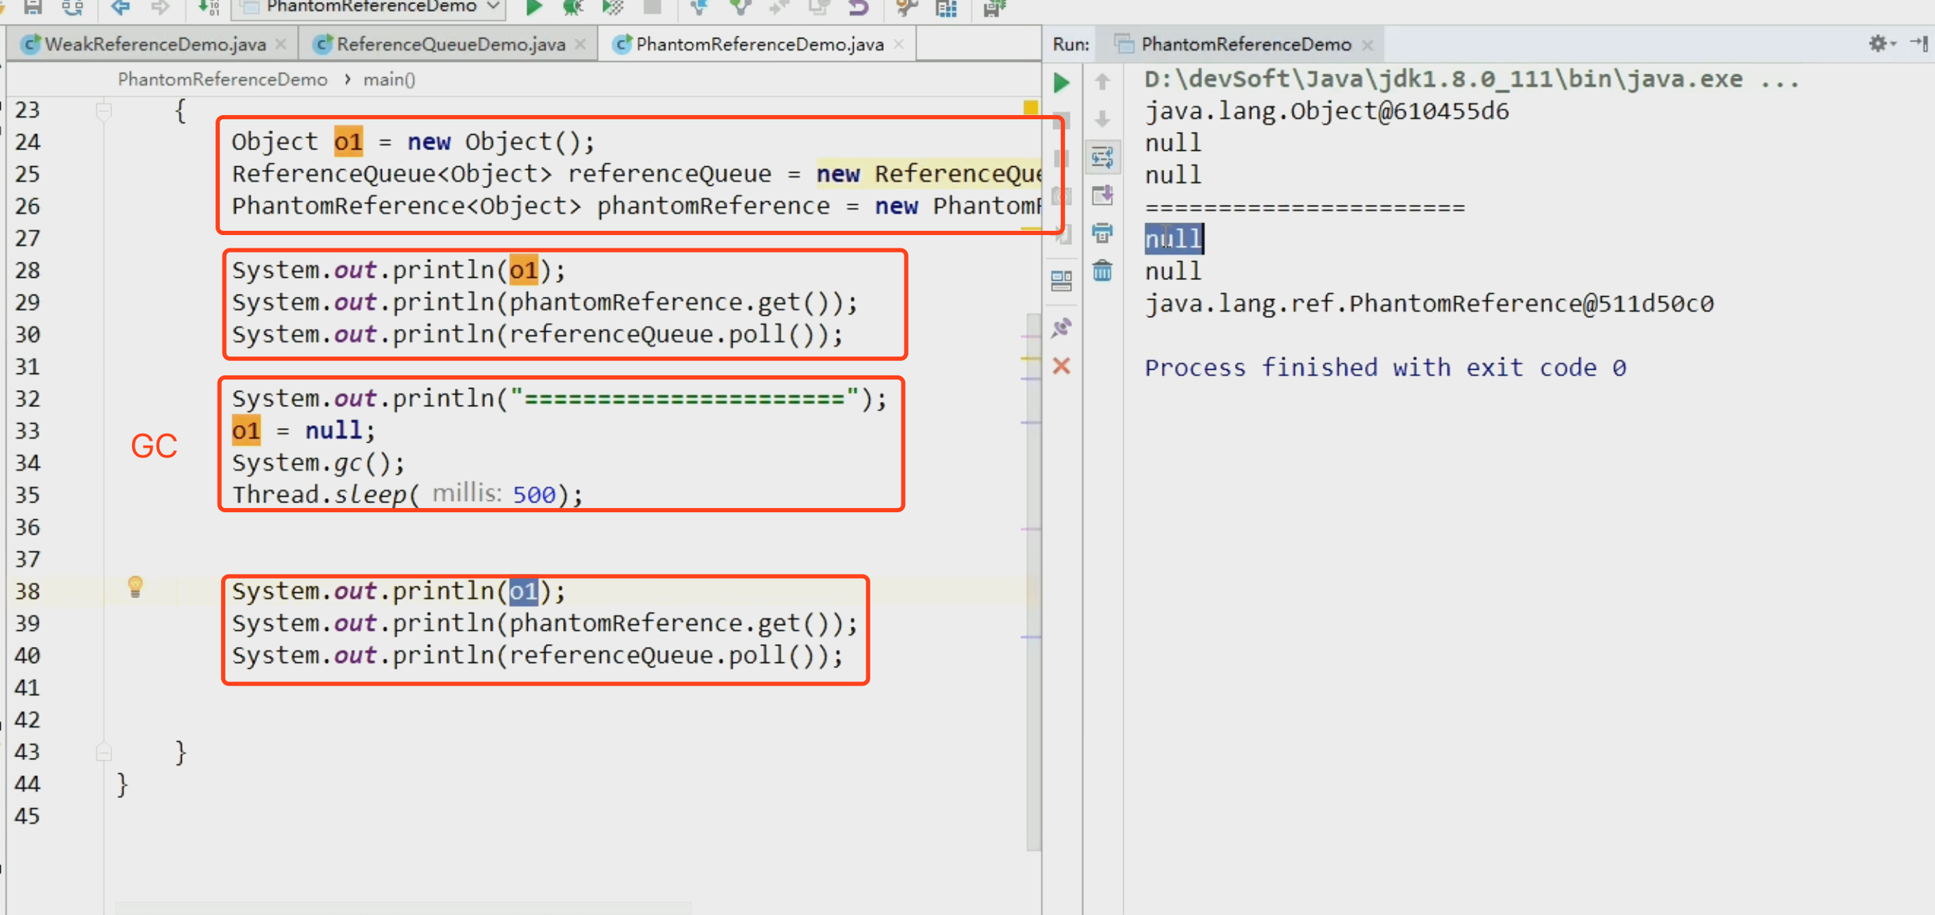
Task: Click the yellow lightbulb intention icon on line 38
Action: coord(136,586)
